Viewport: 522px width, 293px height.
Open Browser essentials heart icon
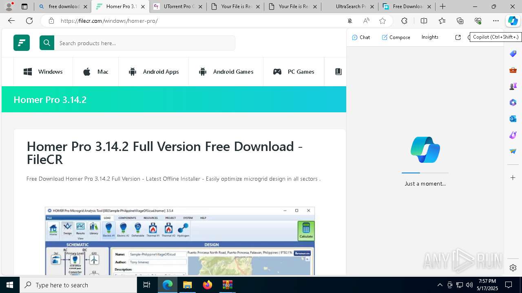click(x=478, y=21)
